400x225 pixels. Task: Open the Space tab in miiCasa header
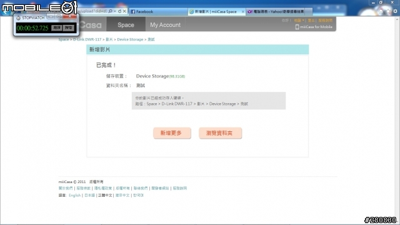(126, 24)
